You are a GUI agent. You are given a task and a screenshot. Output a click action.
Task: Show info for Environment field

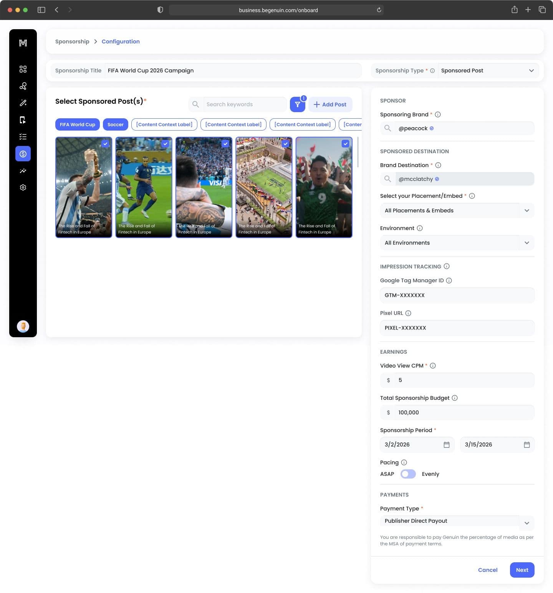coord(420,228)
